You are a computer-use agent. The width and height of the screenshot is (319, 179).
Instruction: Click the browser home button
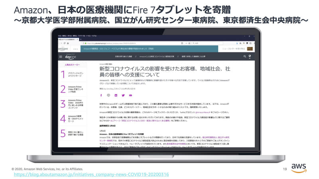(x=68, y=43)
